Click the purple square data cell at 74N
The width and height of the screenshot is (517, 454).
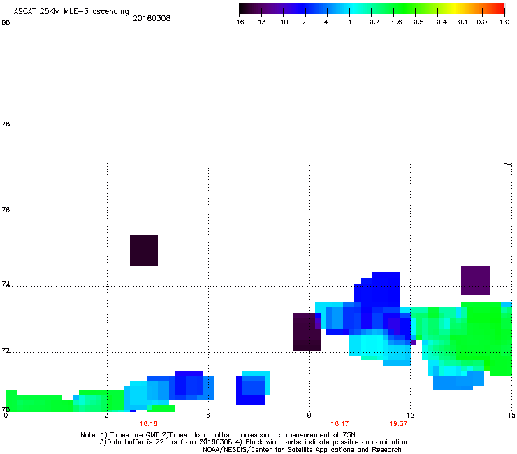475,281
